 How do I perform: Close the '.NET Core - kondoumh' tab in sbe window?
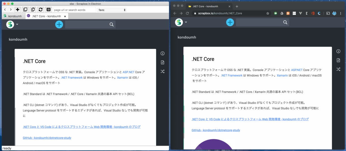pyautogui.click(x=65, y=16)
